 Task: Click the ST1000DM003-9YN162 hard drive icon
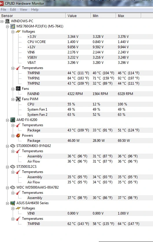(13, 146)
